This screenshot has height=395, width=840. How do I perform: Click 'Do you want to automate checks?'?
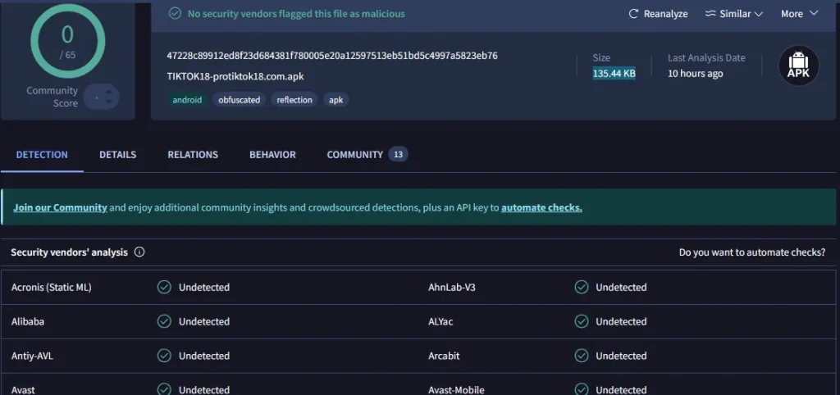click(x=752, y=252)
